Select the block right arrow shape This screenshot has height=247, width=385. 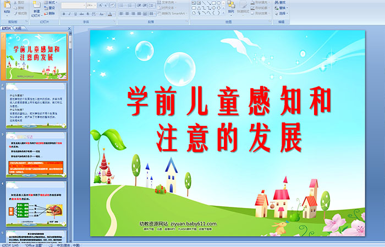[x=213, y=8]
